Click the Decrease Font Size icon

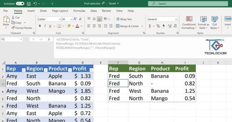(81, 19)
